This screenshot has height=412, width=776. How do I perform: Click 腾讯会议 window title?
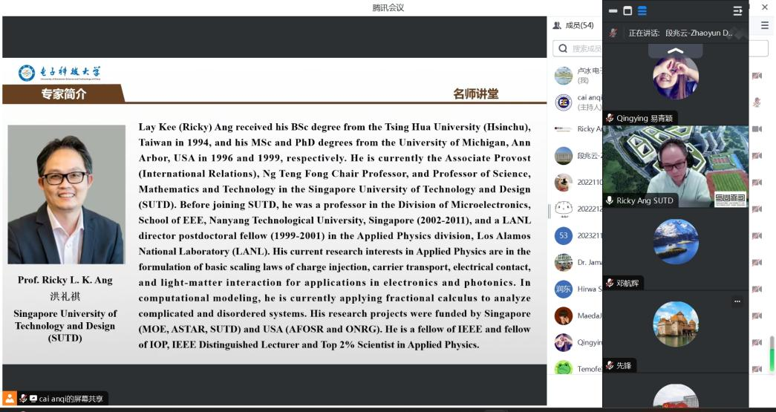point(388,7)
